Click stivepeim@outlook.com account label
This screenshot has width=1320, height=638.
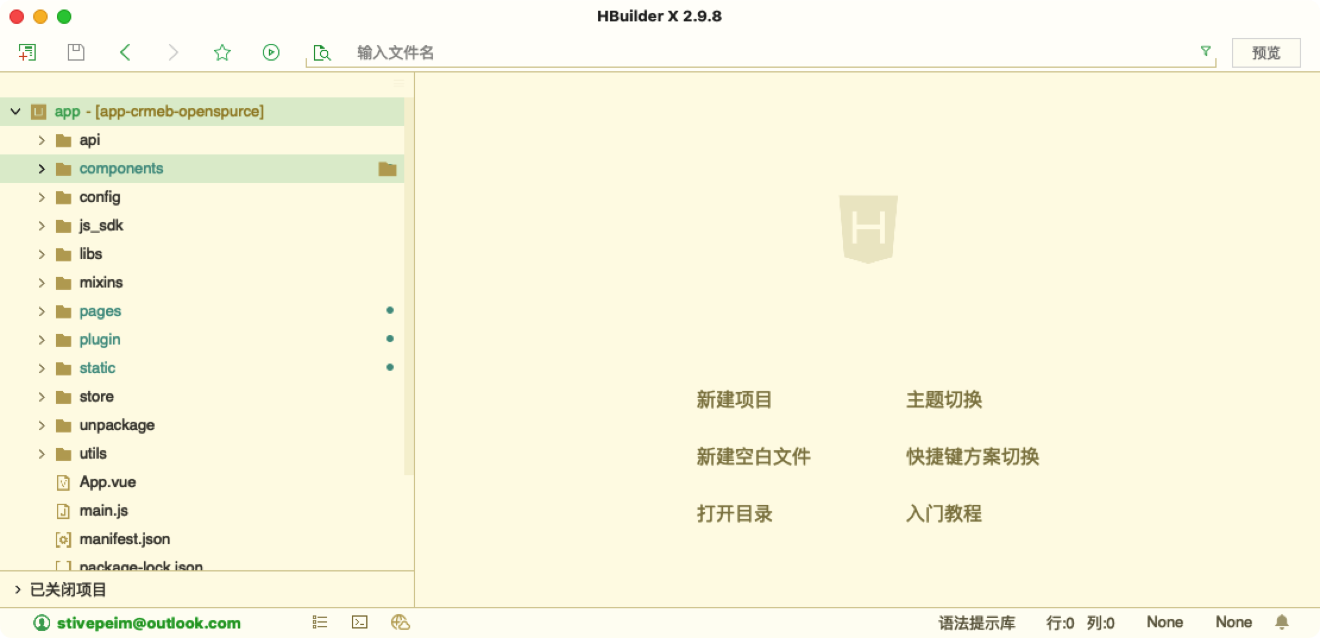pyautogui.click(x=149, y=623)
